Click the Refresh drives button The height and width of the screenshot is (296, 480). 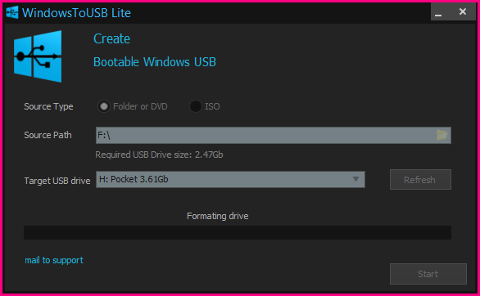coord(420,180)
